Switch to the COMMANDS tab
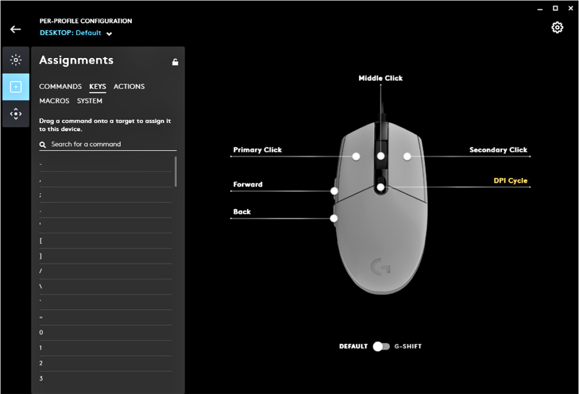This screenshot has height=394, width=579. point(60,86)
